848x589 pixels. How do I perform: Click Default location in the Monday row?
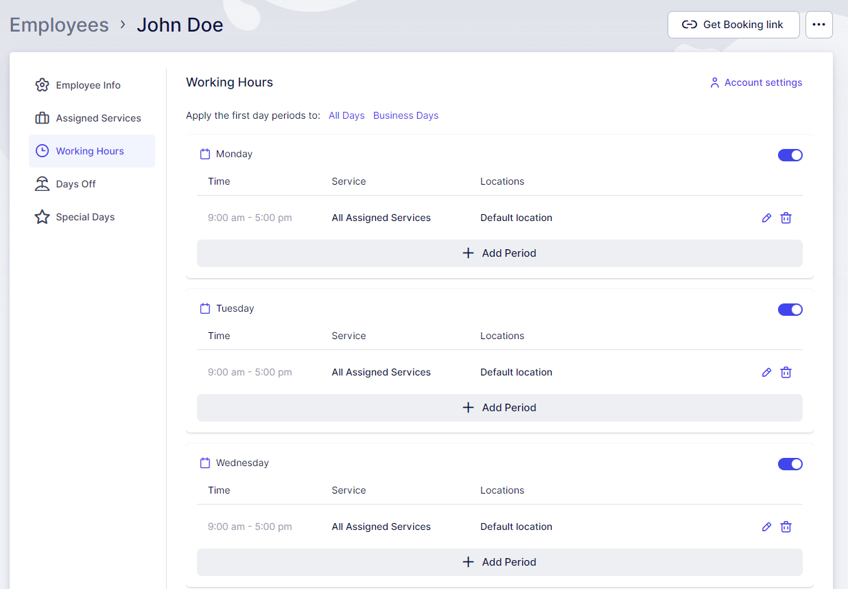click(x=516, y=218)
